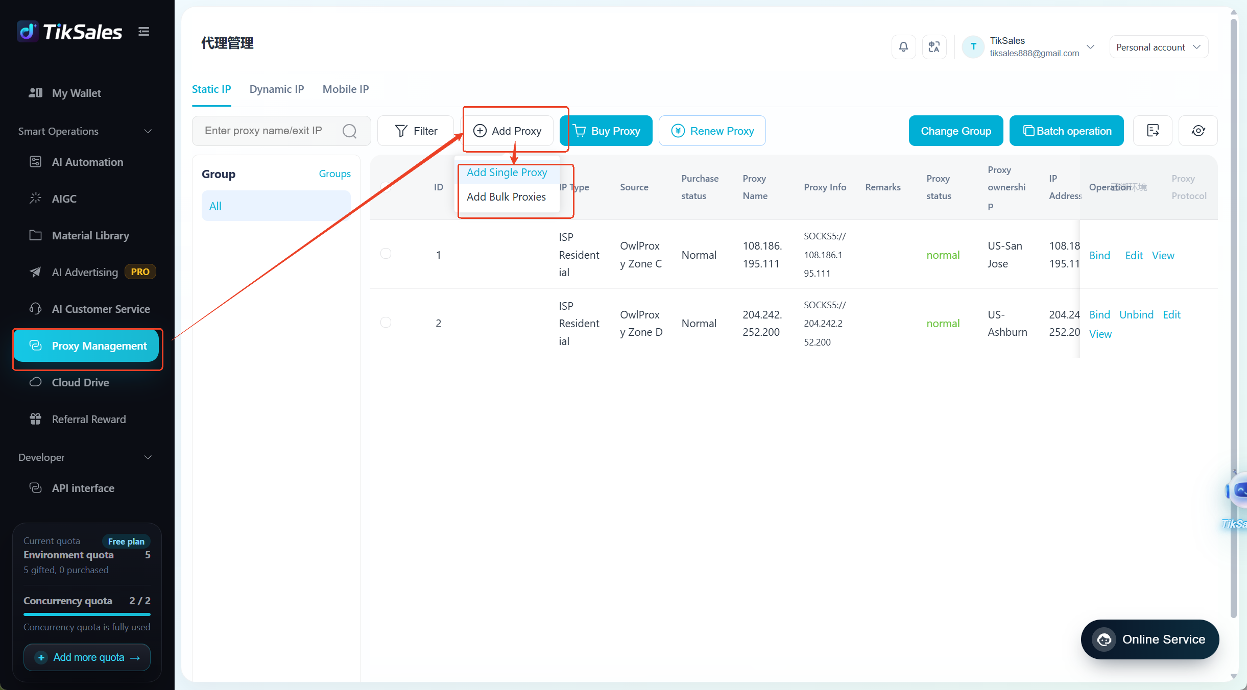Click the export list icon
Screen dimensions: 1247x690
[x=1153, y=131]
